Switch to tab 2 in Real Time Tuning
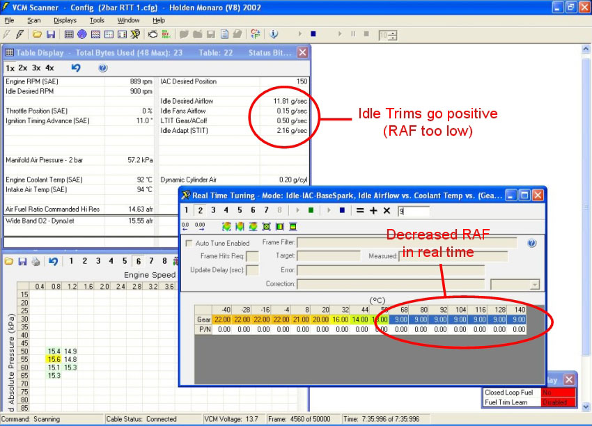This screenshot has height=426, width=592. (x=200, y=210)
